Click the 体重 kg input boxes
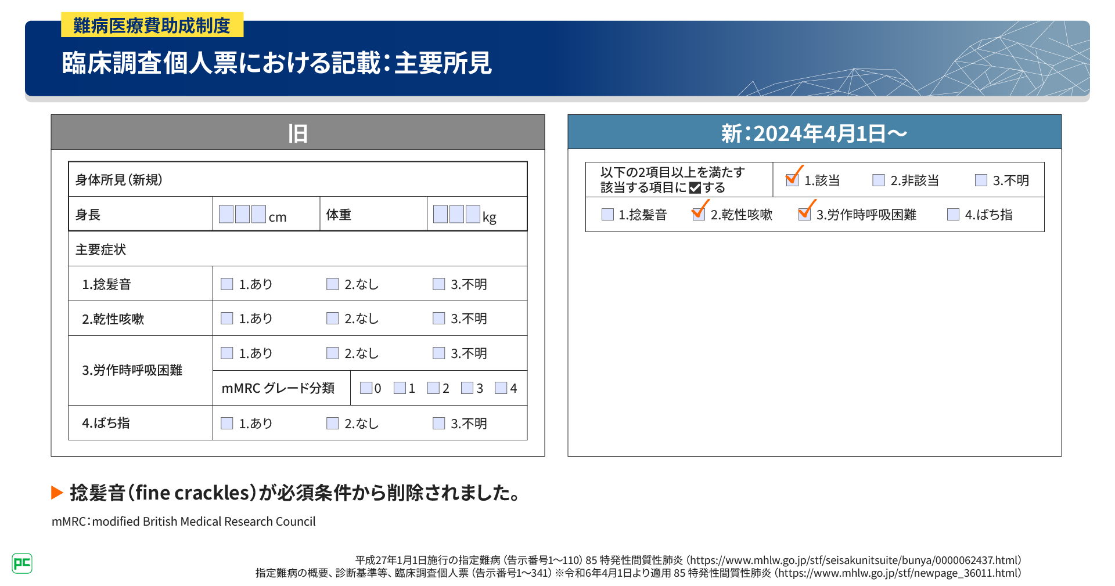 pos(456,214)
